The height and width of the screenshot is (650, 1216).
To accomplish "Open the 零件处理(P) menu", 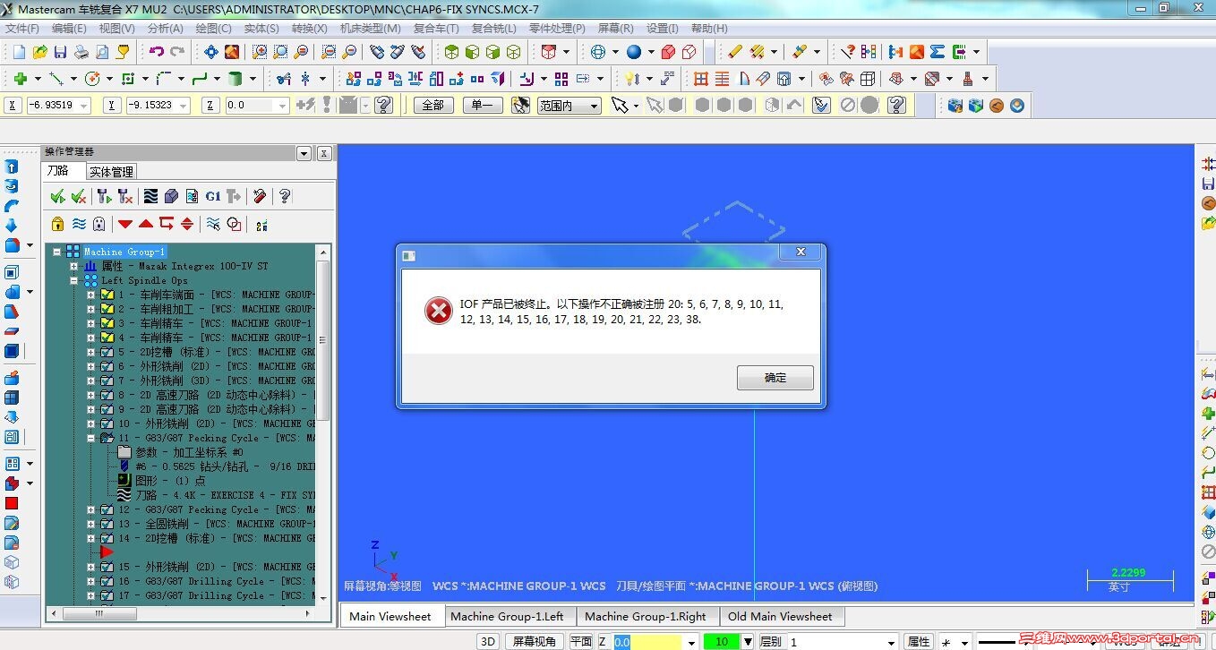I will pos(557,29).
